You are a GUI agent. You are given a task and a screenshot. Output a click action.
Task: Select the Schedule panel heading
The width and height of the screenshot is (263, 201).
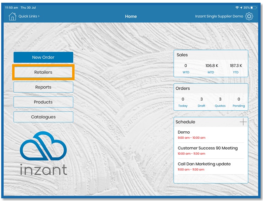[x=185, y=122]
